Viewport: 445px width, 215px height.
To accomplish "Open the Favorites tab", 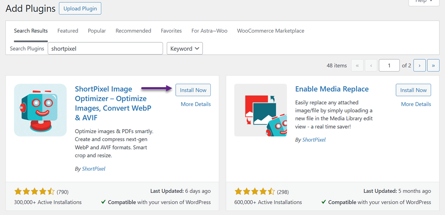I will click(171, 31).
